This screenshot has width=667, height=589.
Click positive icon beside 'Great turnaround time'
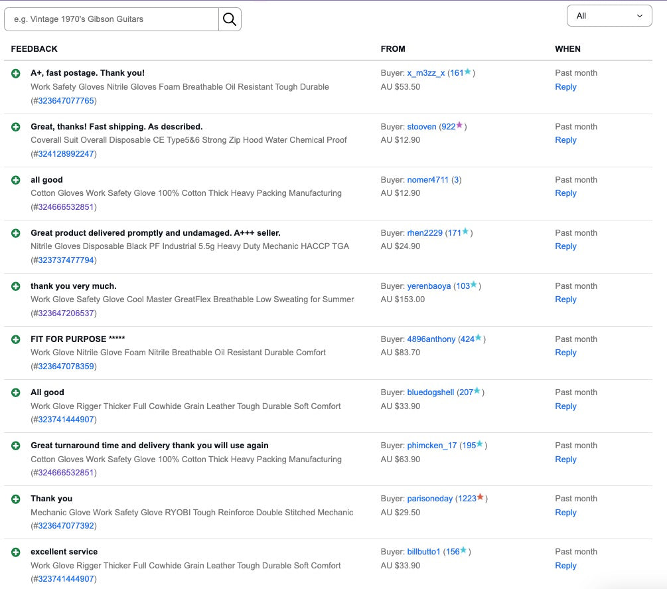coord(16,446)
